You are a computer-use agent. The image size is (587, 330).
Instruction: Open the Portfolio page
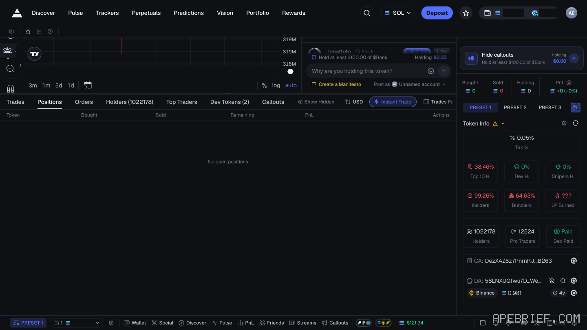[258, 13]
